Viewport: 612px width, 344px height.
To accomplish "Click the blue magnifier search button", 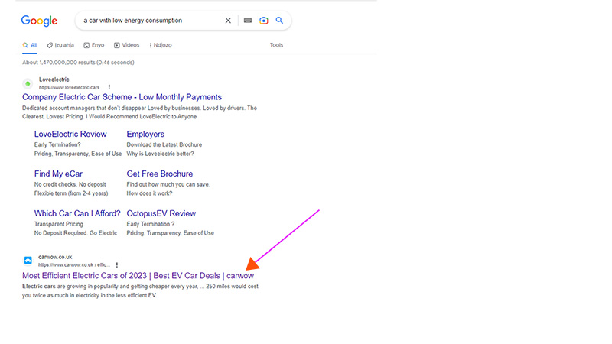I will pyautogui.click(x=279, y=21).
